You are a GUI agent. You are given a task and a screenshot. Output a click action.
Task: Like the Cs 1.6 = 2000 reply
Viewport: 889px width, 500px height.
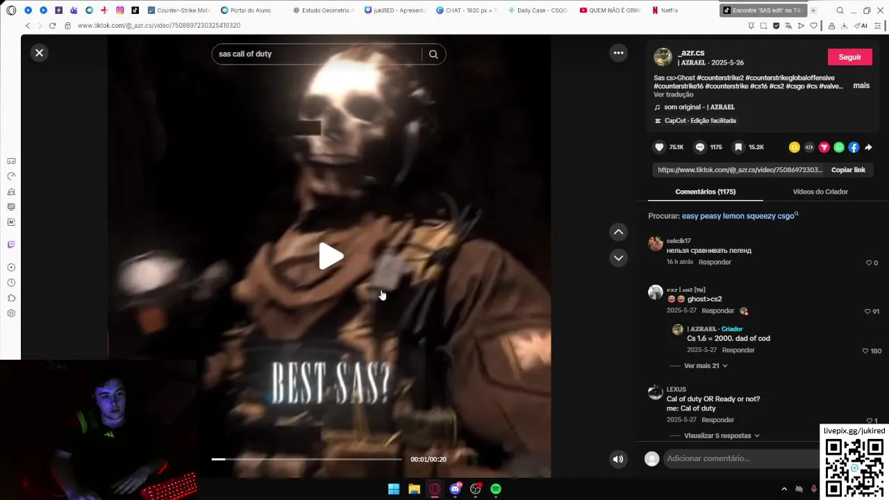click(865, 351)
